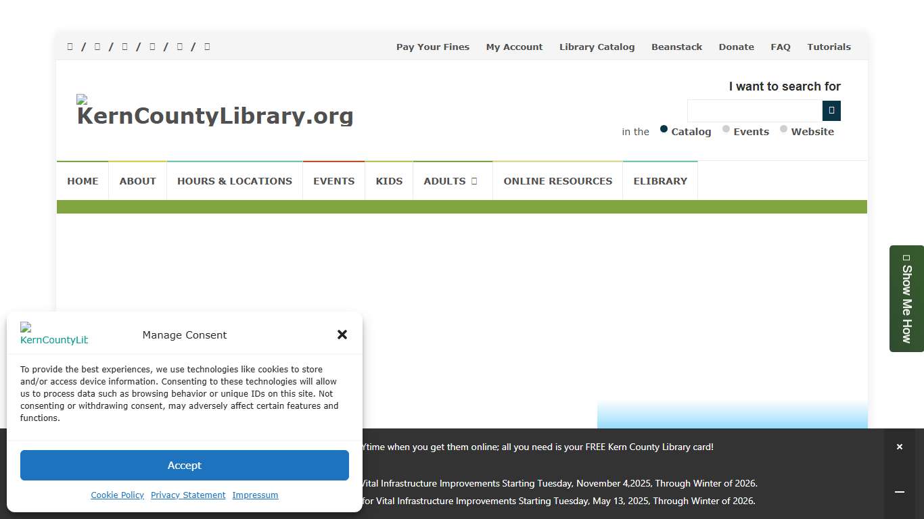Open the Show Me How side panel icon

[906, 257]
